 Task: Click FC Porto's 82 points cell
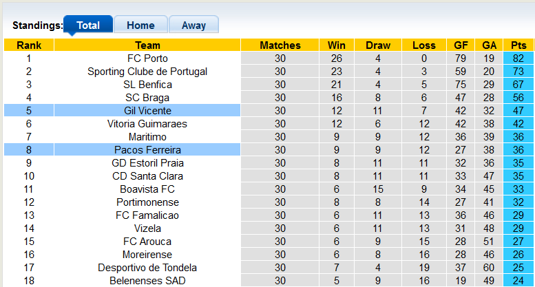(518, 59)
